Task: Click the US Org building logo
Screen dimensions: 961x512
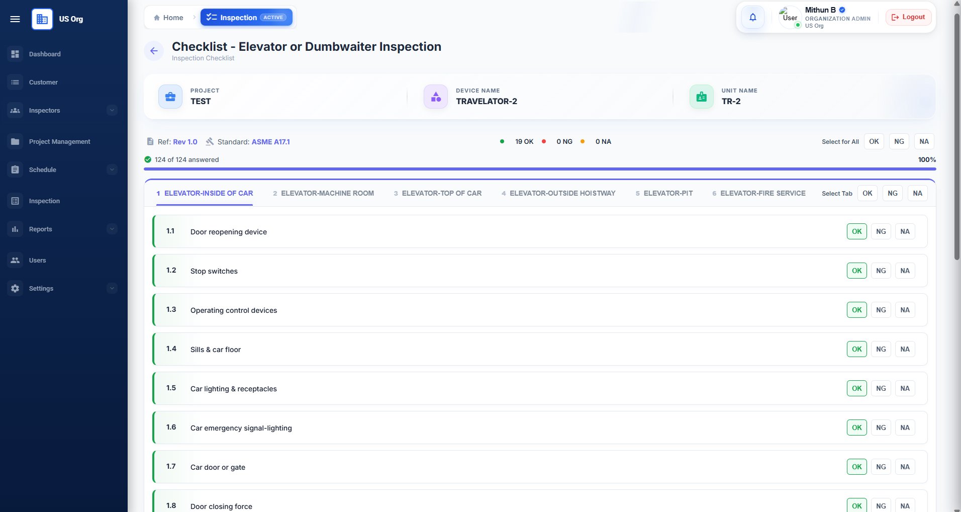Action: (x=42, y=19)
